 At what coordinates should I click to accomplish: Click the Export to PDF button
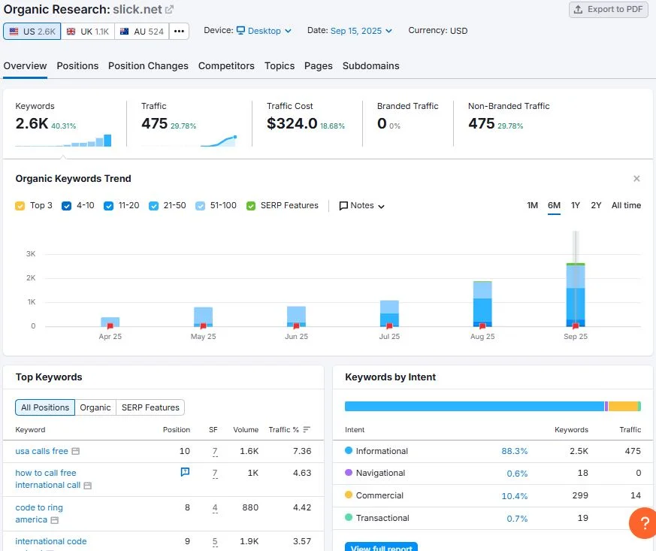click(609, 9)
